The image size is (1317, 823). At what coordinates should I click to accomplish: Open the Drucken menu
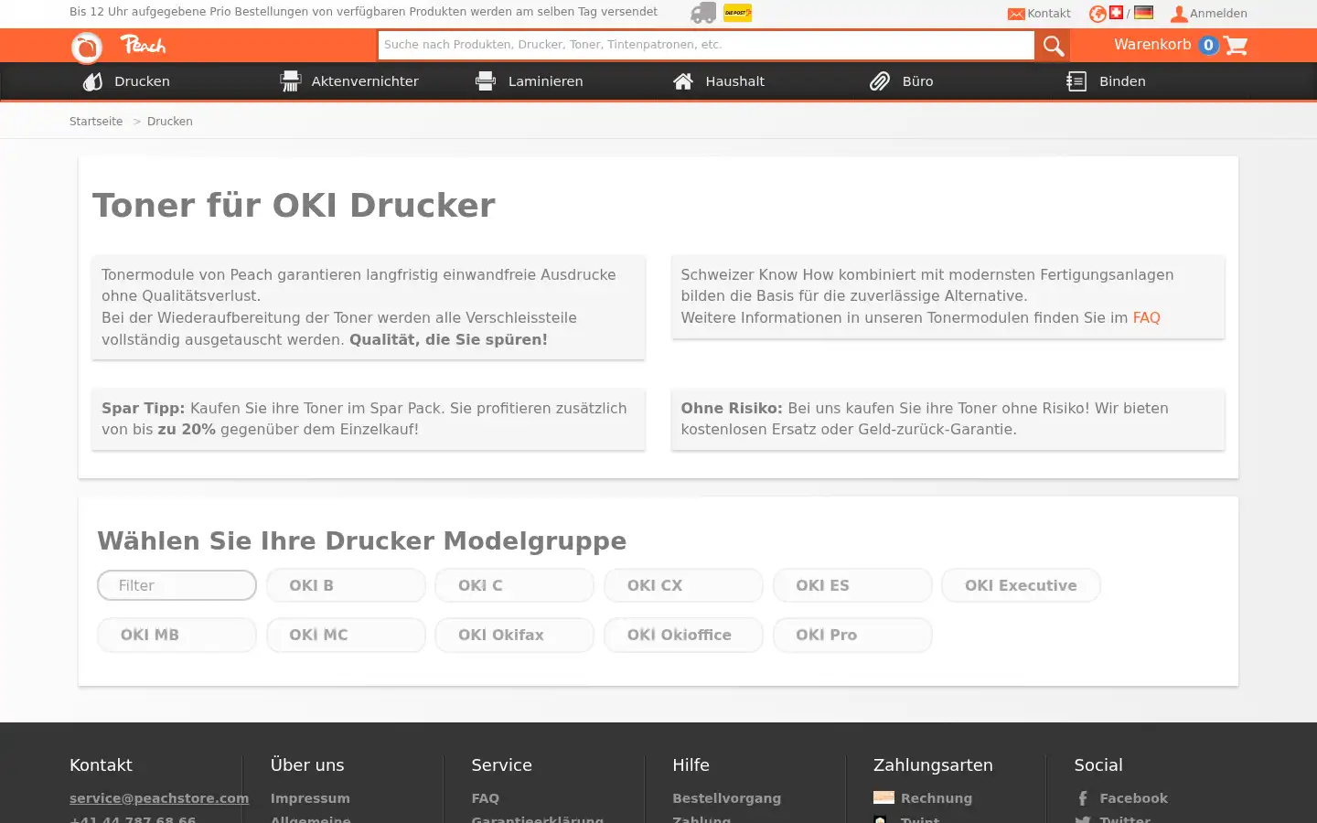click(x=142, y=81)
